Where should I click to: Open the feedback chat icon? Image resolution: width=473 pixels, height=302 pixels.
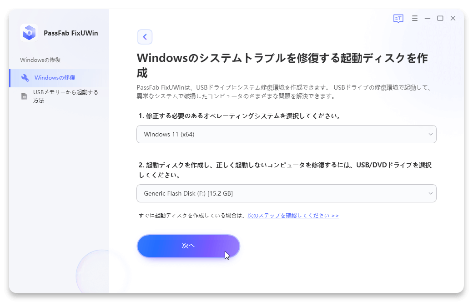tap(398, 18)
